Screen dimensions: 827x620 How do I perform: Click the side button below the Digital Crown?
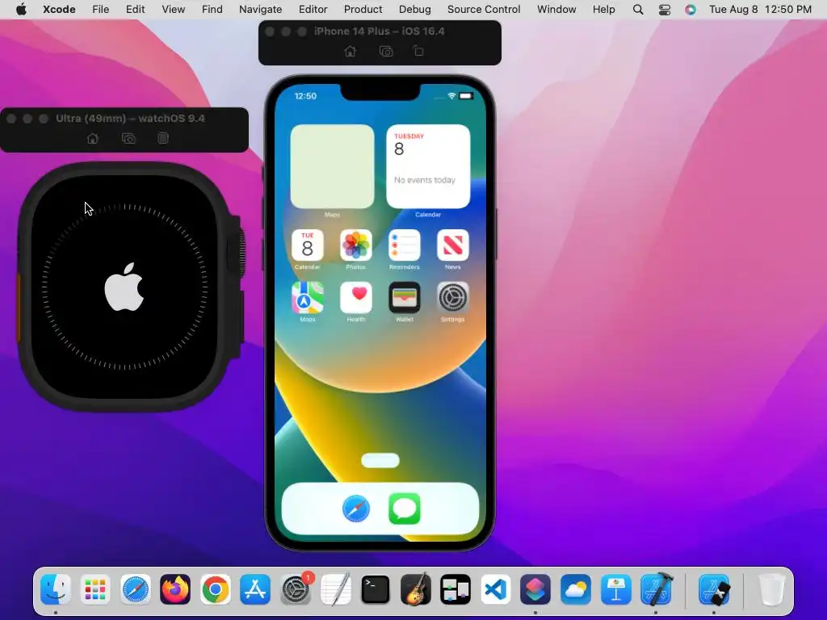[241, 316]
